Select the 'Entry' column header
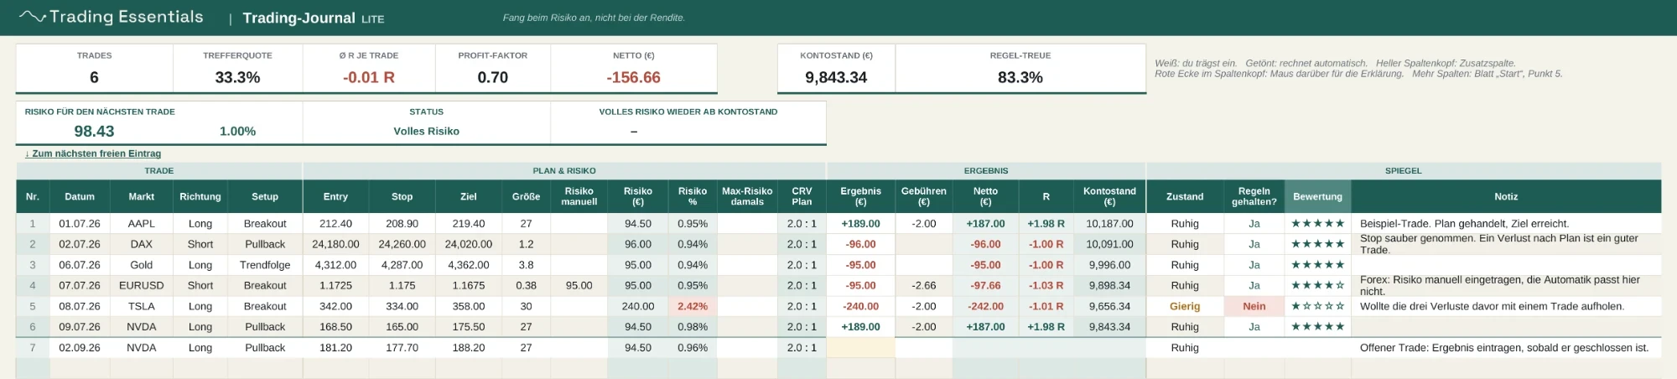 [335, 196]
